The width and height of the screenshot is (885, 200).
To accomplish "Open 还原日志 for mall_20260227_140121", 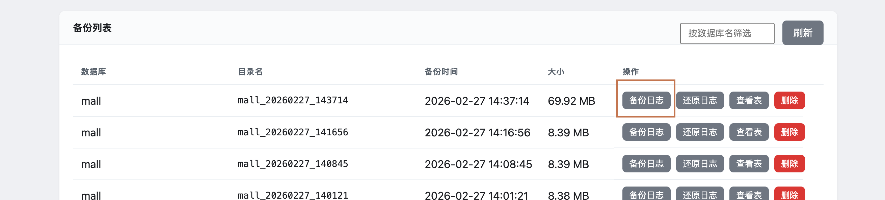I will tap(699, 195).
